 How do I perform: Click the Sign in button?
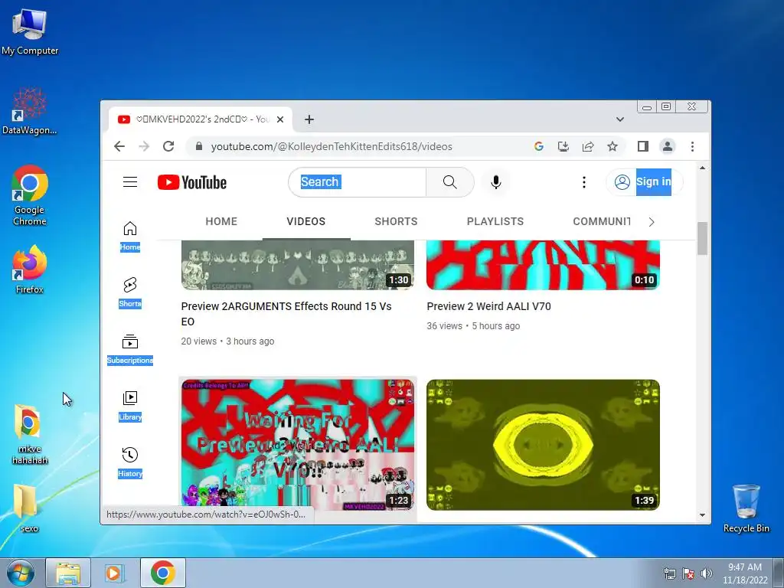(x=644, y=182)
